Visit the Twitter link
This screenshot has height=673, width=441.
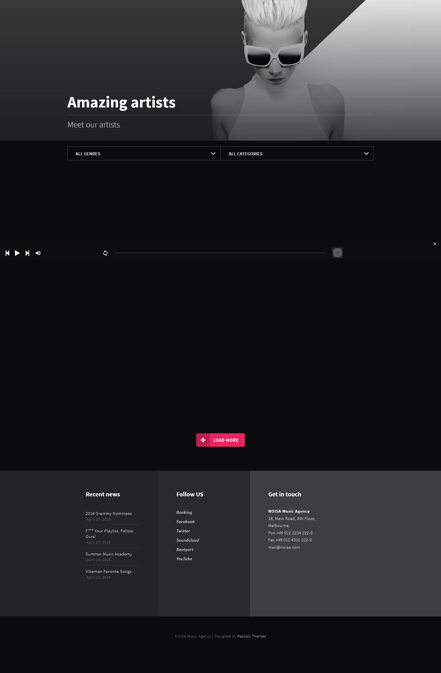183,531
